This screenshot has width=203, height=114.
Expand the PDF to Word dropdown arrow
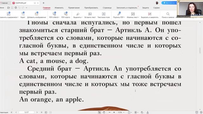click(59, 17)
